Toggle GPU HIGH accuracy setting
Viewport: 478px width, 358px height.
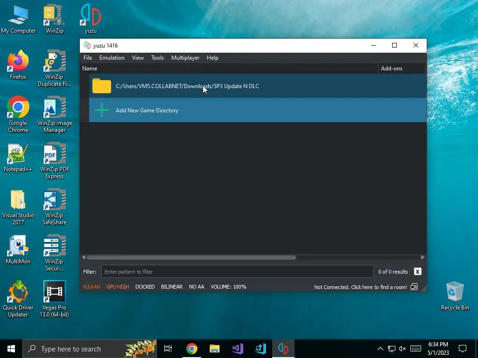tap(118, 287)
